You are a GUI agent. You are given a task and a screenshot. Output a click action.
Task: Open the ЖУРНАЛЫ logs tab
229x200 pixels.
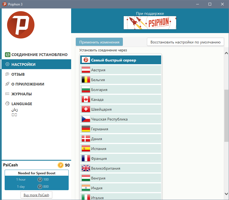pos(36,94)
